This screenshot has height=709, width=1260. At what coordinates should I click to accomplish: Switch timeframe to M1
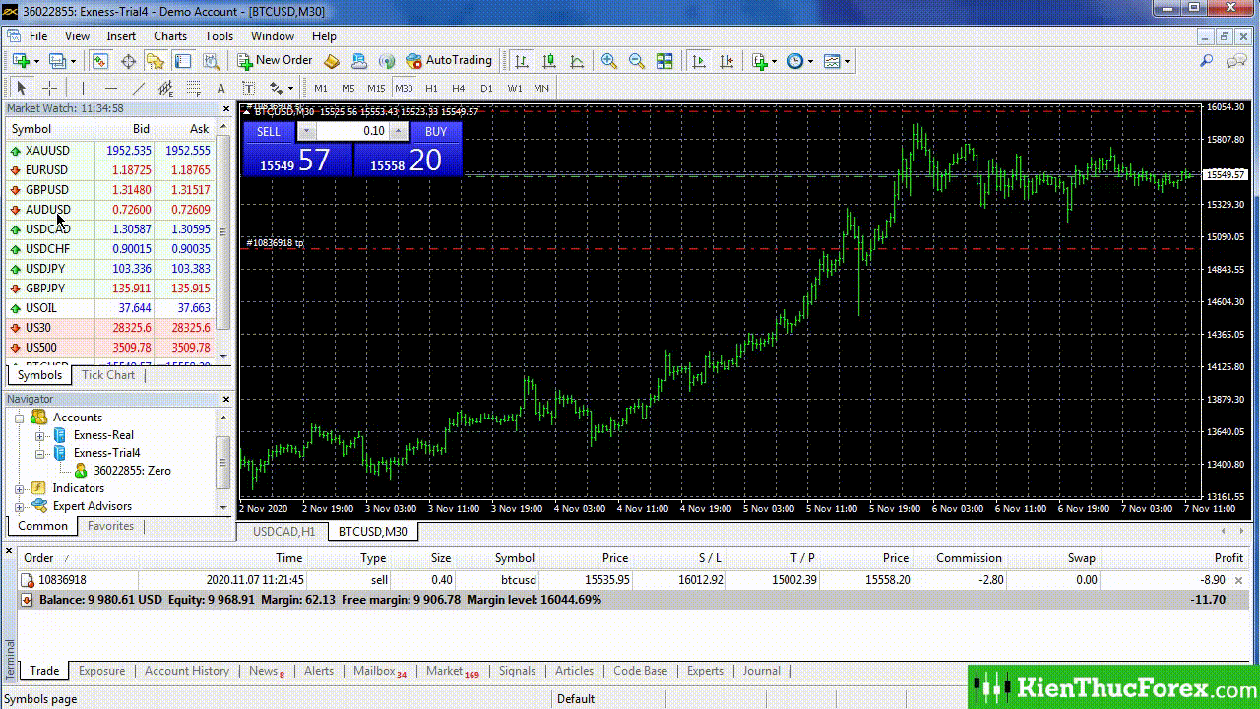321,88
